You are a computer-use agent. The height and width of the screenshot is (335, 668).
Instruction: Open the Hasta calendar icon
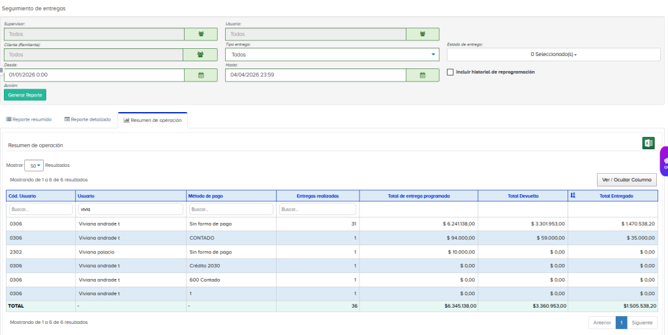[422, 75]
